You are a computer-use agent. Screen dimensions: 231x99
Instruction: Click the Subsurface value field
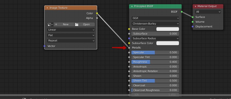click(x=155, y=34)
